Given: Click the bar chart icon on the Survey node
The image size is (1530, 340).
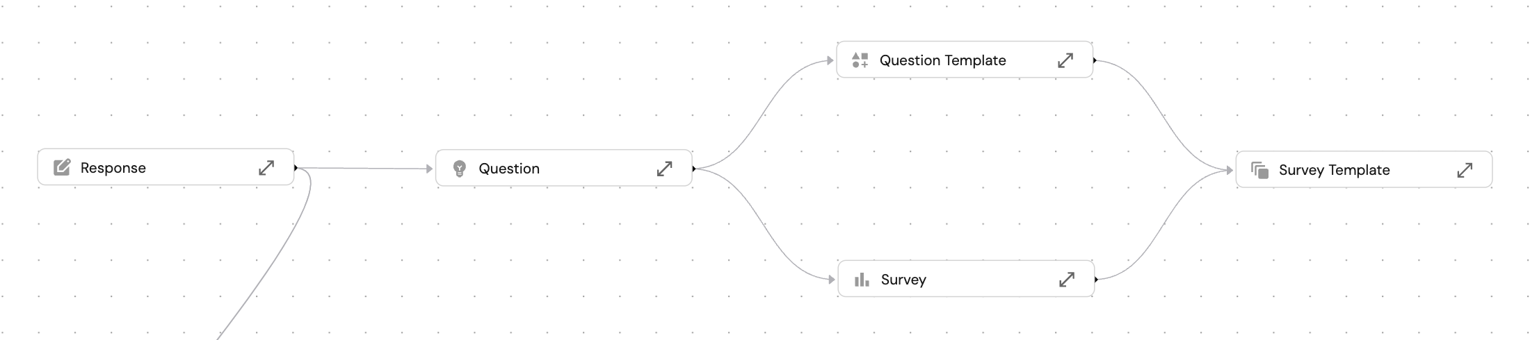Looking at the screenshot, I should point(862,280).
